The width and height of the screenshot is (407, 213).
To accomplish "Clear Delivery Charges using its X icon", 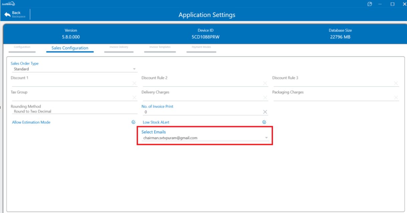I will pos(265,98).
